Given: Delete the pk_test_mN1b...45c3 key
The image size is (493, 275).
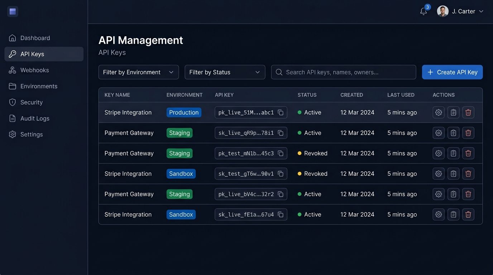Looking at the screenshot, I should click(x=468, y=153).
